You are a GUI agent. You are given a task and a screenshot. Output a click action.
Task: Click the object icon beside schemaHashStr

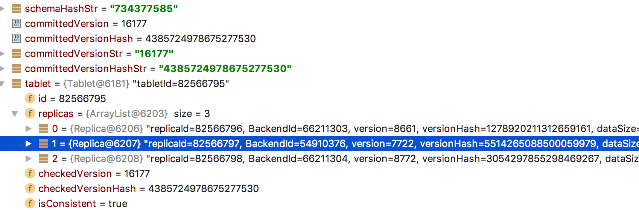tap(17, 8)
